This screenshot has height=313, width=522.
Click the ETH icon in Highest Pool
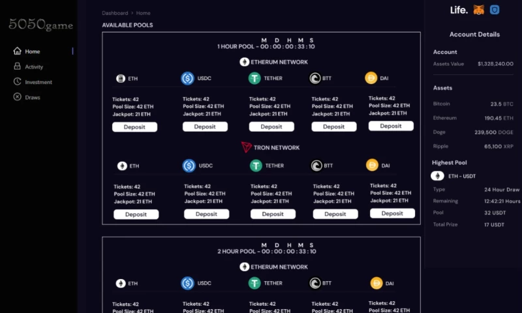click(438, 175)
